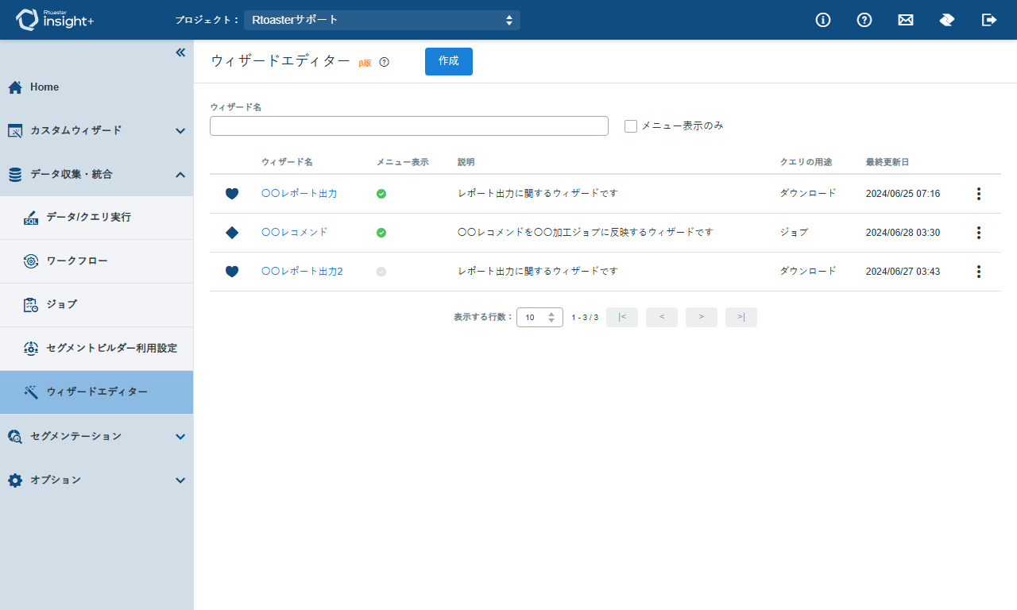The width and height of the screenshot is (1017, 610).
Task: Open 〇〇レコメンド wizard link
Action: tap(295, 233)
